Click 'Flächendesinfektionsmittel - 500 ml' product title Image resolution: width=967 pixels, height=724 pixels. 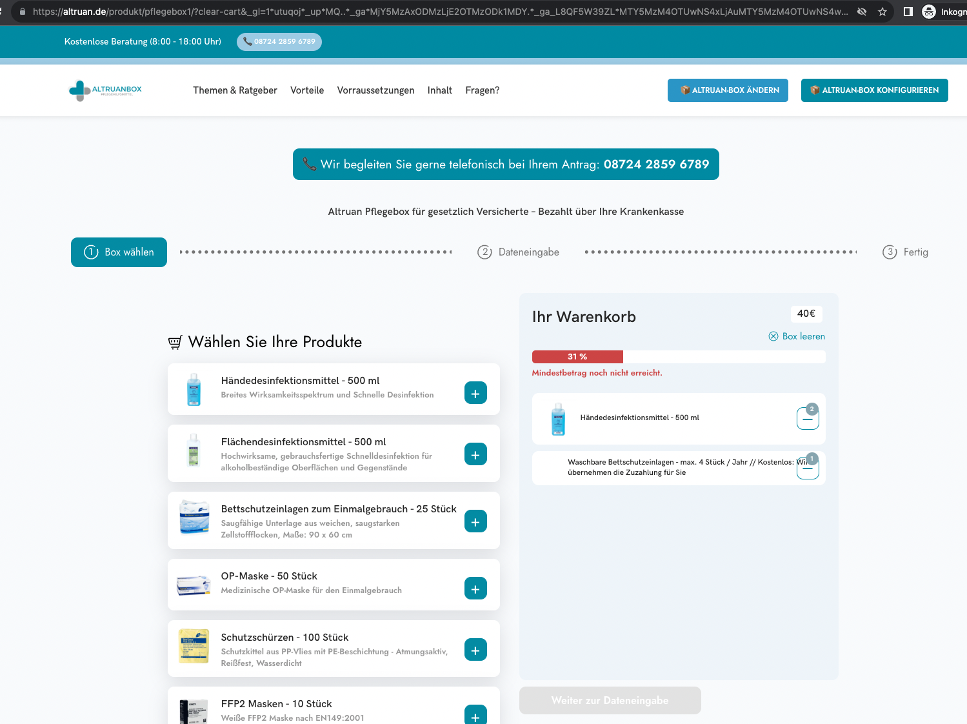point(303,442)
